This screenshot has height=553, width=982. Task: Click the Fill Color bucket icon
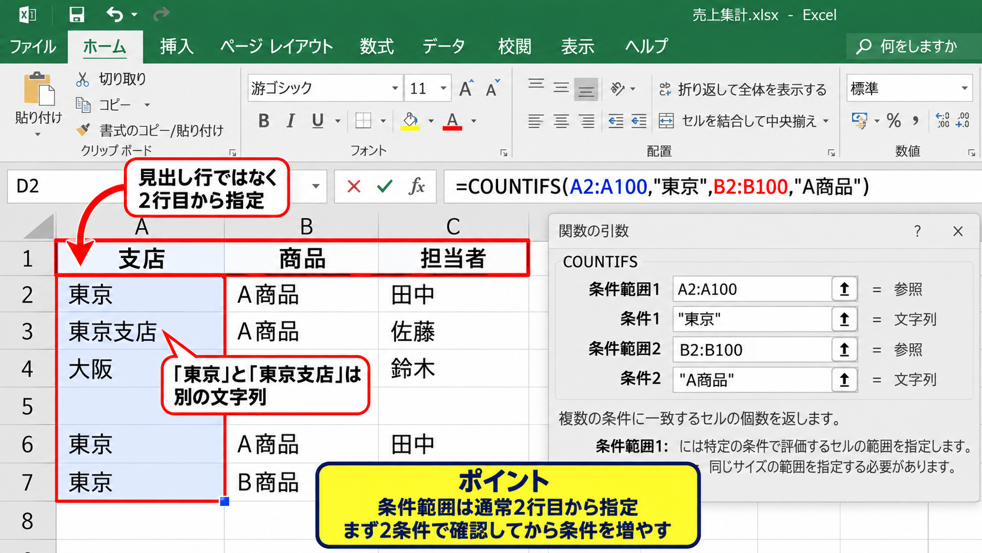click(410, 121)
